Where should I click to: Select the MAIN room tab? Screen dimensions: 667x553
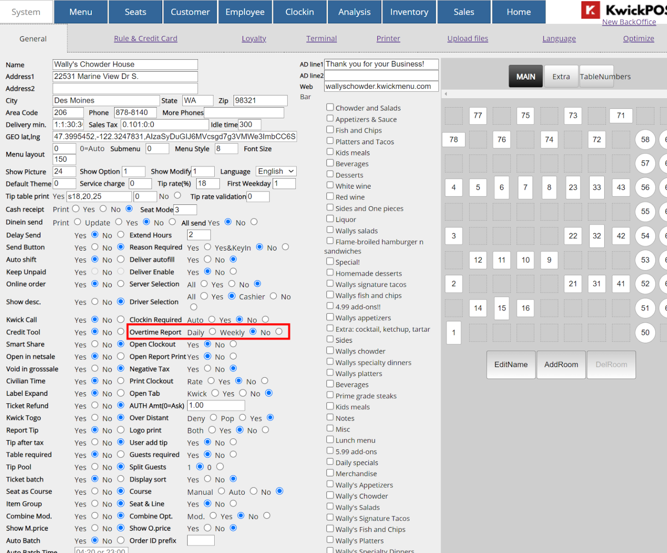(526, 77)
